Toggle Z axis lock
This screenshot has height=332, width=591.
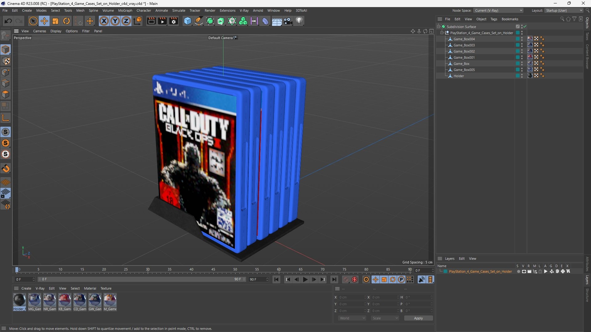point(126,21)
